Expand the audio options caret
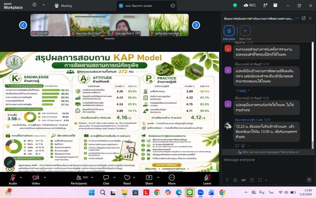Image resolution: width=316 pixels, height=198 pixels. [x=21, y=177]
